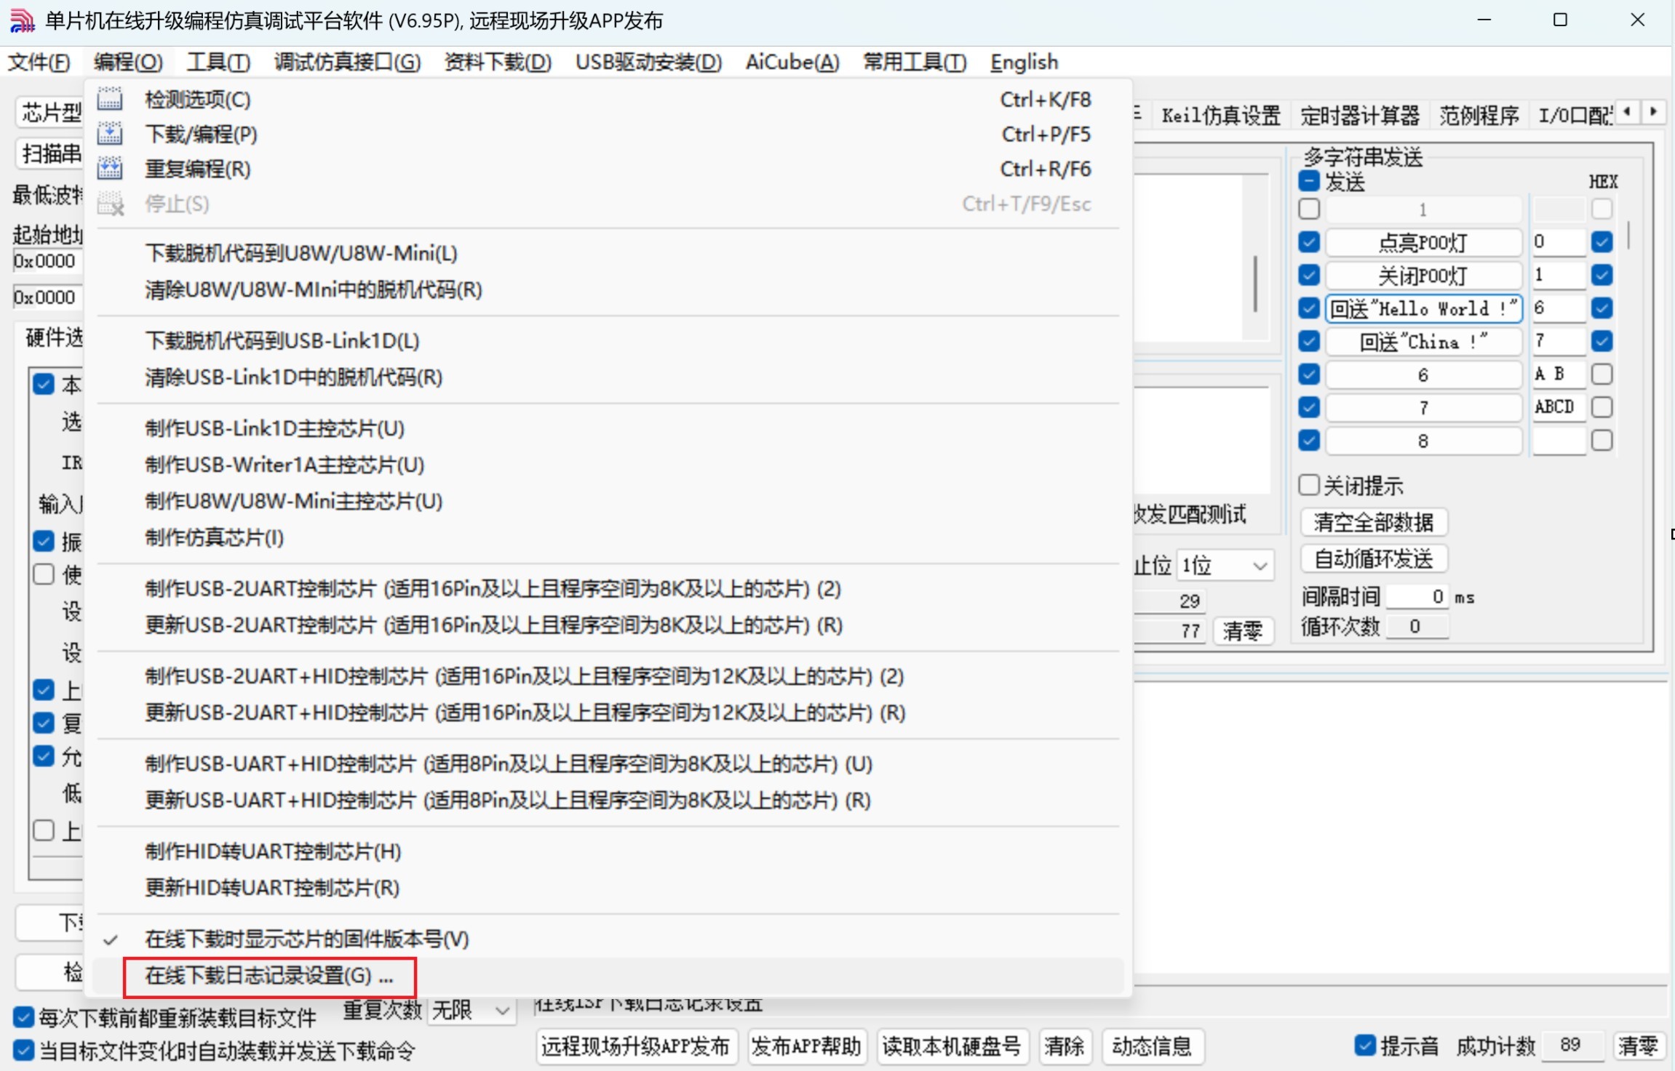Click the app logo in the title bar

pos(22,20)
